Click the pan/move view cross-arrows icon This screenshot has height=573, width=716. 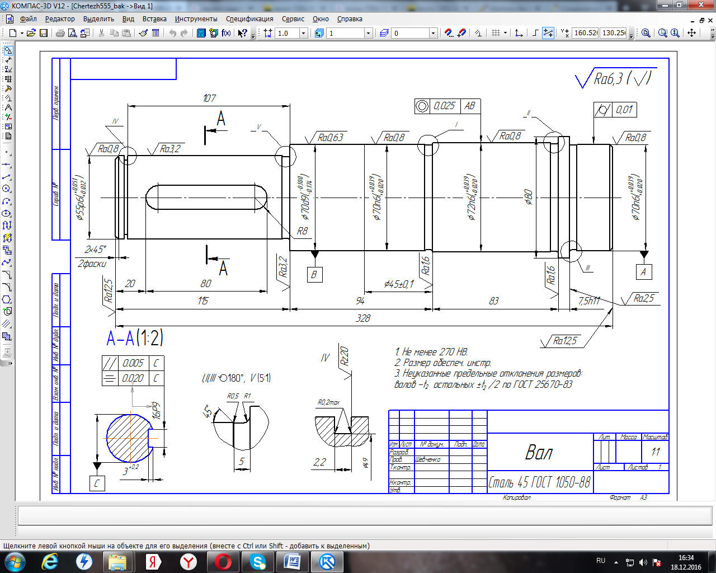692,33
